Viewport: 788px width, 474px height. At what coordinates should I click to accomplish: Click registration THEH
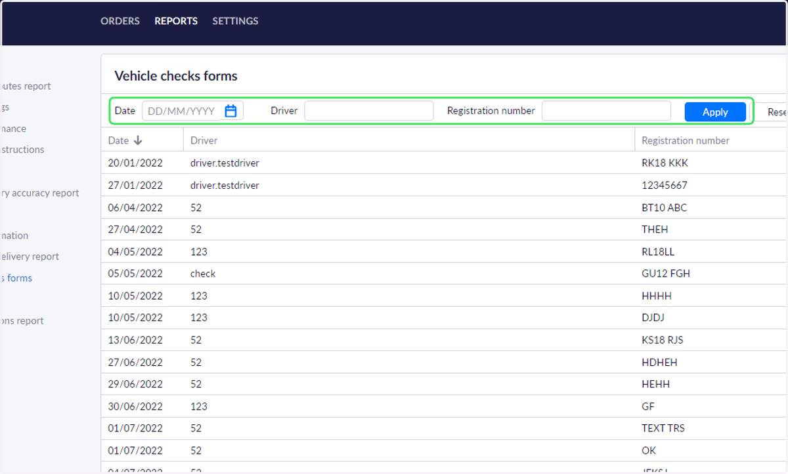pyautogui.click(x=655, y=229)
